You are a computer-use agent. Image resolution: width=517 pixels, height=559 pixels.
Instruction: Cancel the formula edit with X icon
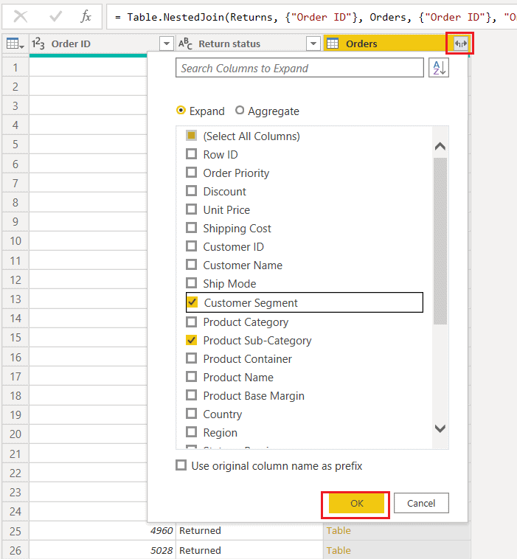click(x=21, y=16)
